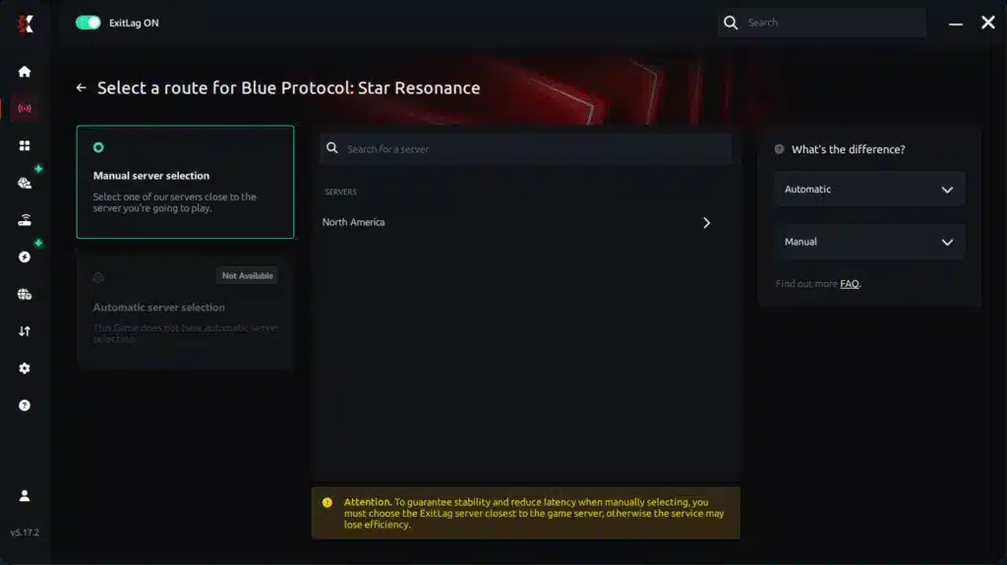Viewport: 1007px width, 565px height.
Task: Expand the Automatic explanation dropdown
Action: coord(869,190)
